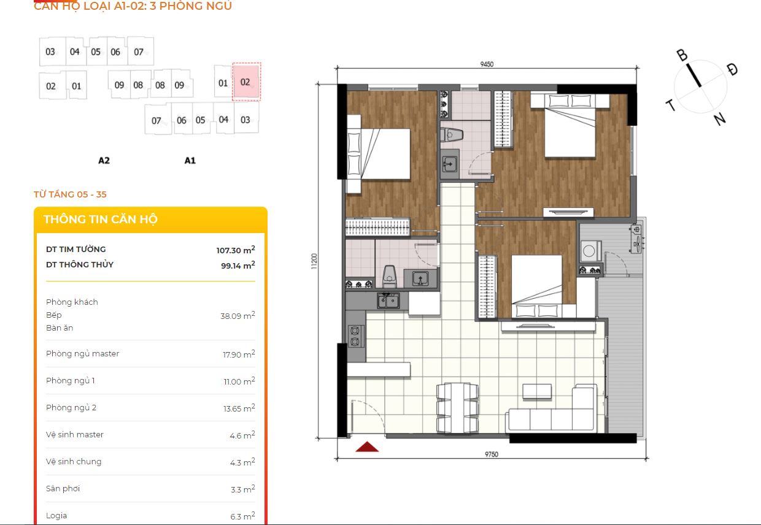Click the 'DT TIM TƯỜNG' label
This screenshot has height=525, width=761.
(x=76, y=249)
